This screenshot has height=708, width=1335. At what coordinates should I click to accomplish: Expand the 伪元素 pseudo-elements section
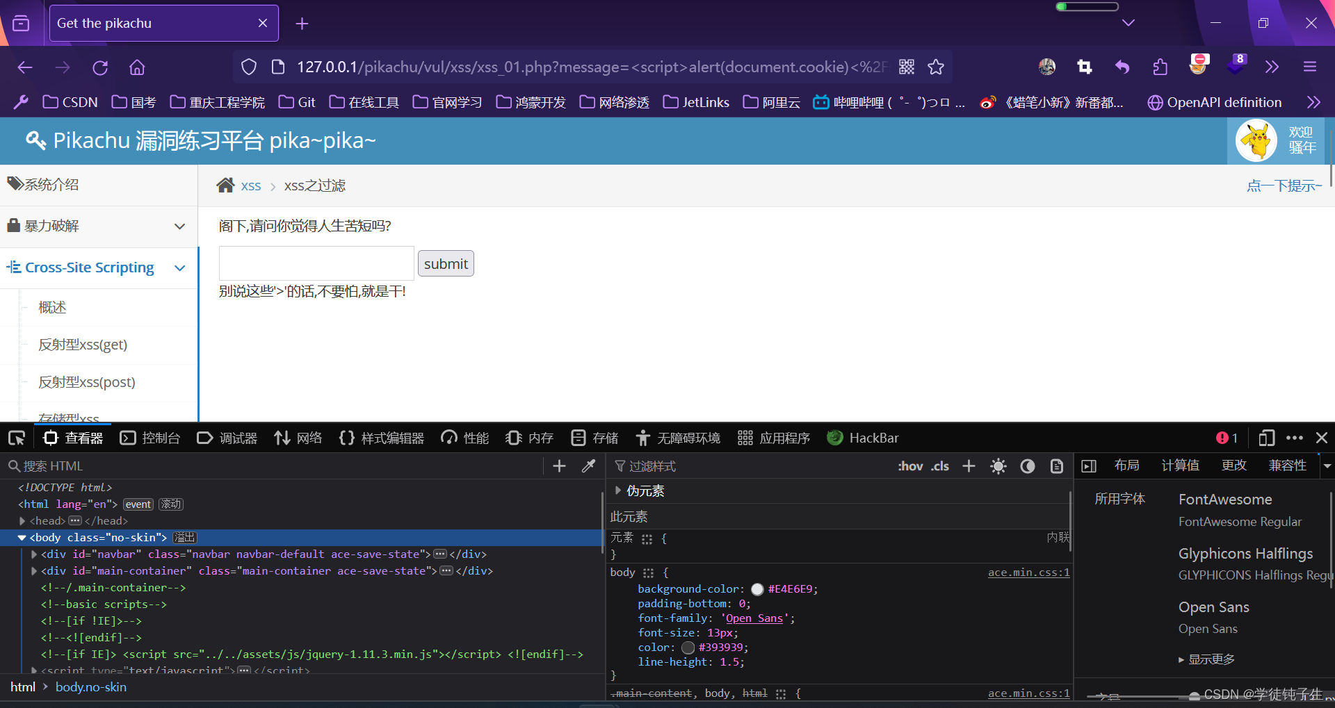(617, 491)
